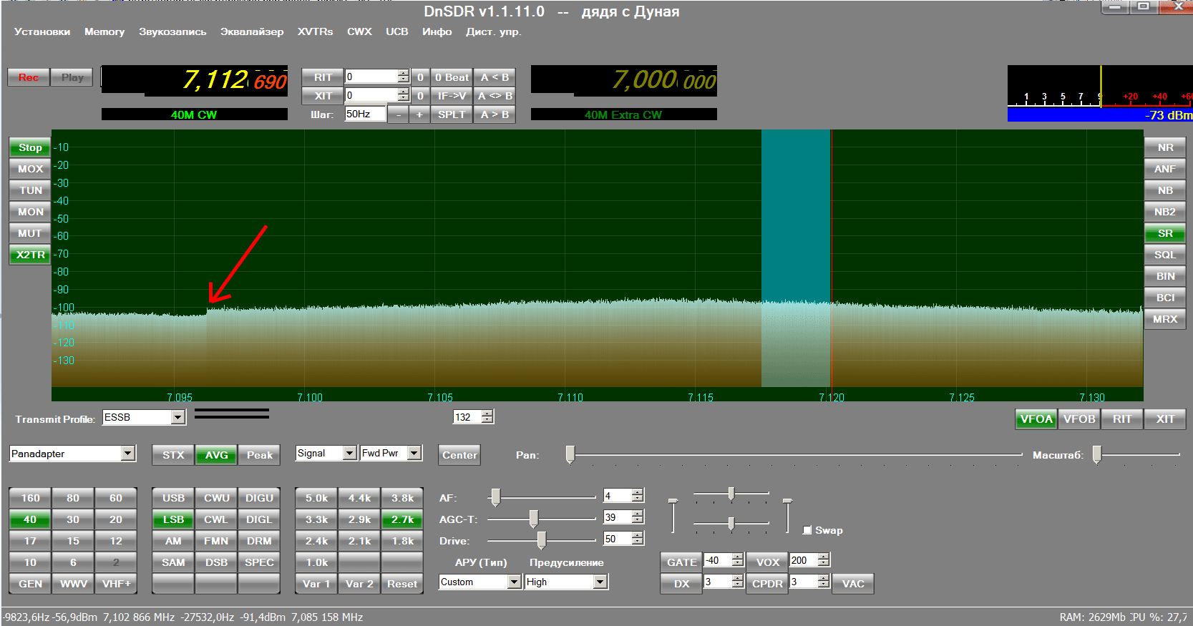Enable the ANF auto notch filter

click(x=1165, y=169)
